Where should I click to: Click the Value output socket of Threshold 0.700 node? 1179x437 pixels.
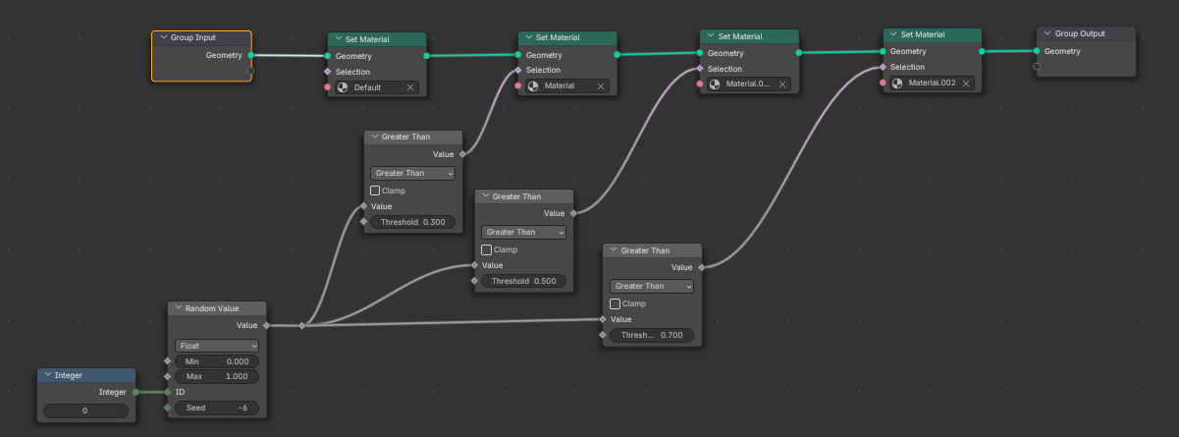702,267
